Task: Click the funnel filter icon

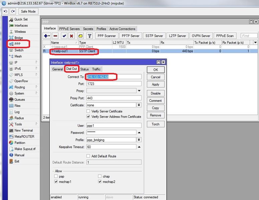Action: (90, 36)
